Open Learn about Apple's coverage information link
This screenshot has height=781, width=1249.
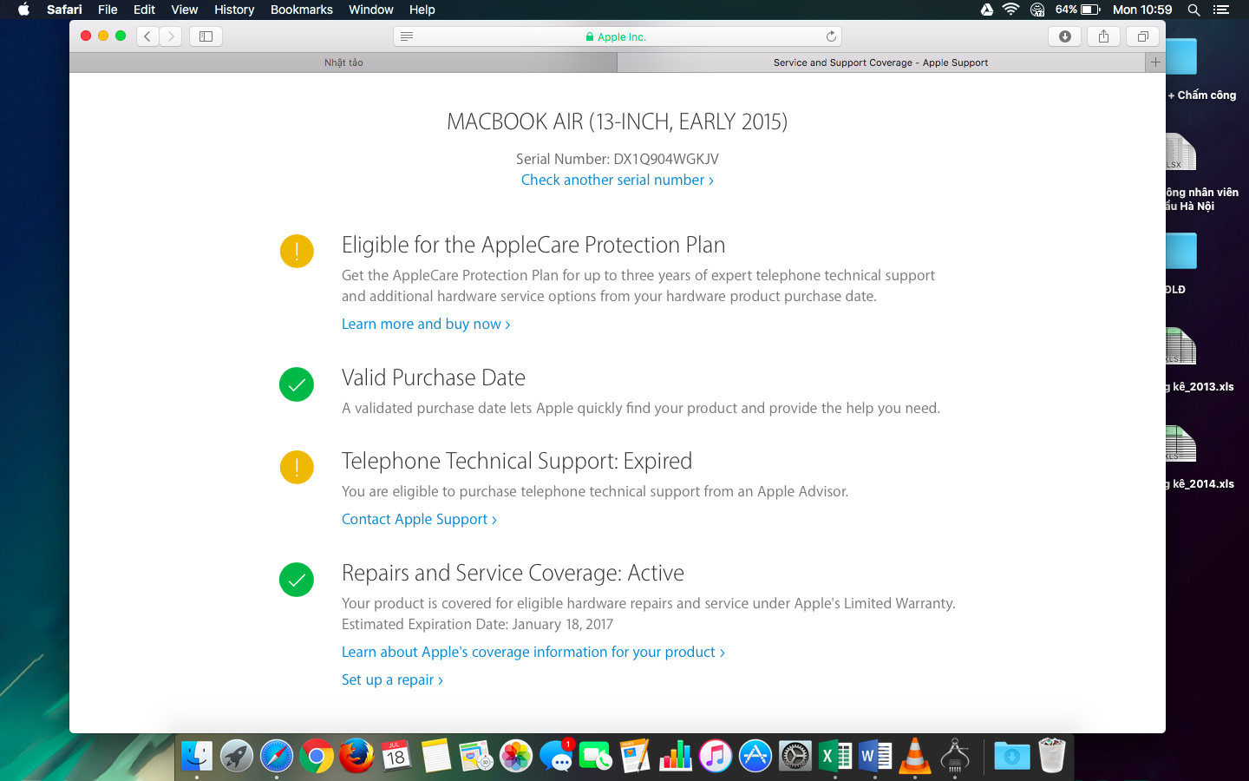pyautogui.click(x=533, y=653)
